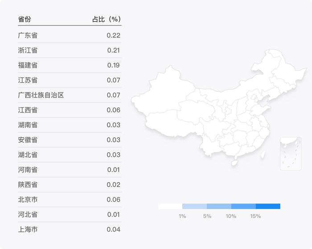Select the 湖北省 row label

point(28,155)
